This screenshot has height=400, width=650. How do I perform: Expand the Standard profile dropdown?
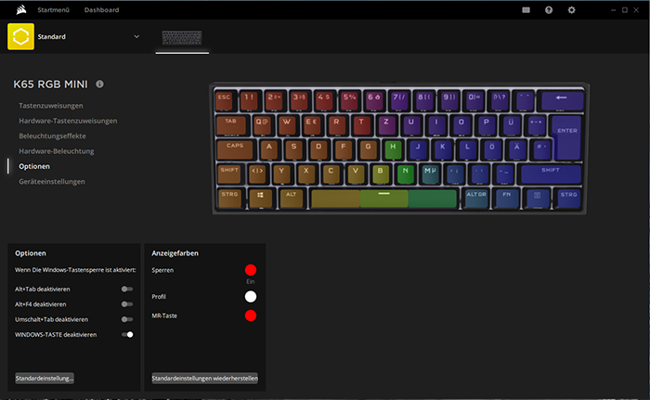click(x=136, y=36)
